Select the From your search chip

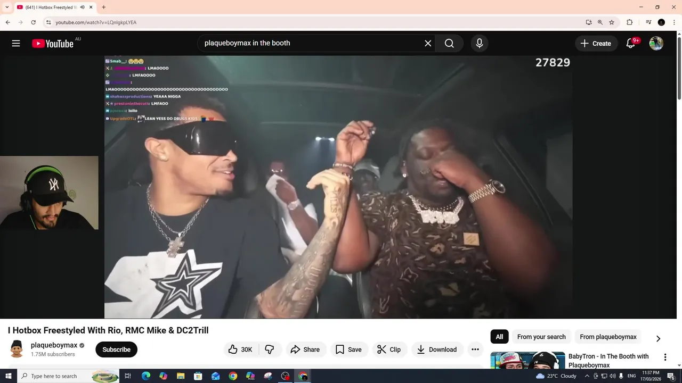coord(541,337)
